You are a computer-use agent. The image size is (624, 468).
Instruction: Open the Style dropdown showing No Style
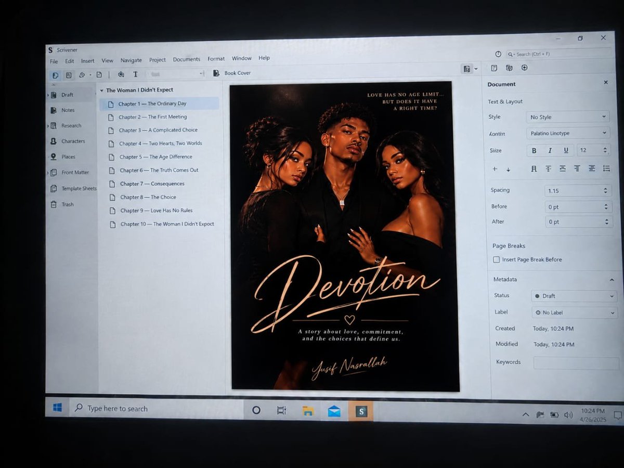coord(568,117)
